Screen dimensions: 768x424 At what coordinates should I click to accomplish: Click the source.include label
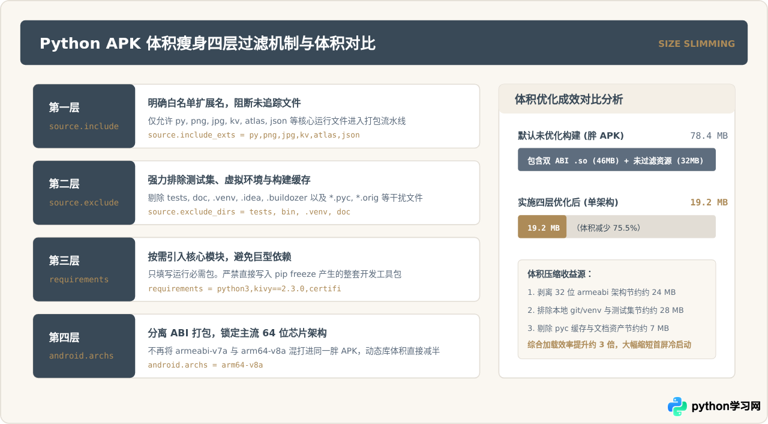click(x=84, y=126)
